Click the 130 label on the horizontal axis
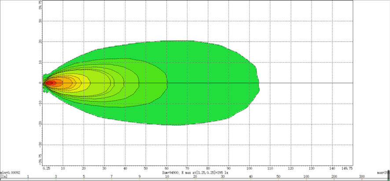Image resolution: width=390 pixels, height=181 pixels. click(312, 168)
